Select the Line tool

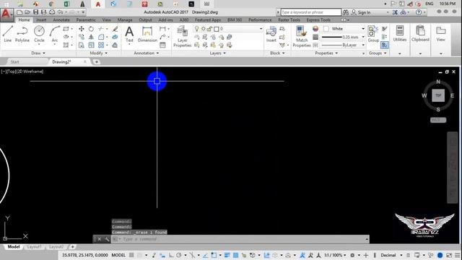(8, 34)
